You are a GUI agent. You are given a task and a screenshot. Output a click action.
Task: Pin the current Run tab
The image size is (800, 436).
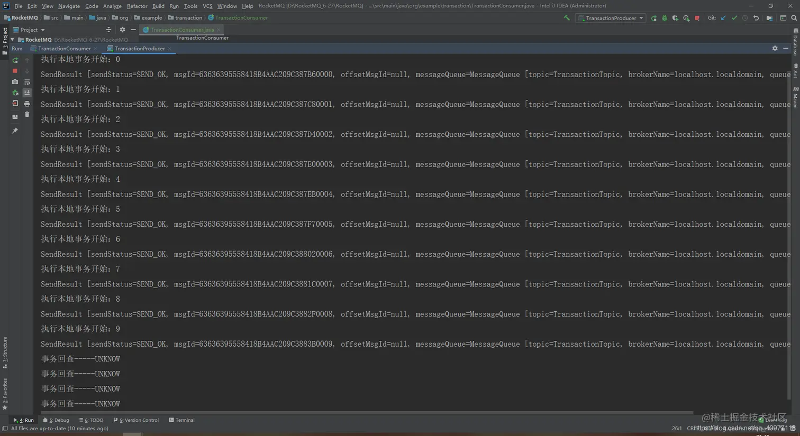15,131
